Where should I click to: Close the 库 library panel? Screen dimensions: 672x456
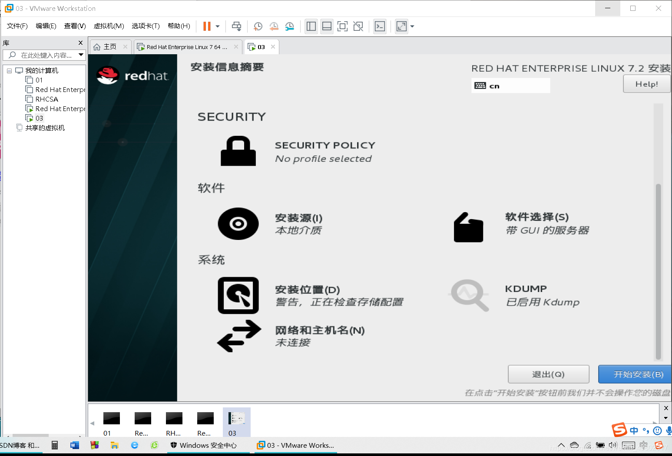tap(80, 43)
